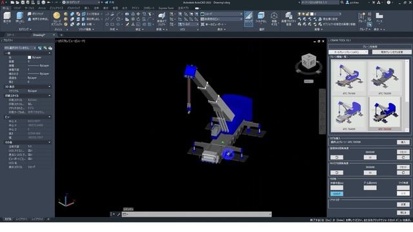The height and width of the screenshot is (232, 413).
Task: Open the UCS dropdown (ワールド)
Action: pyautogui.click(x=188, y=24)
